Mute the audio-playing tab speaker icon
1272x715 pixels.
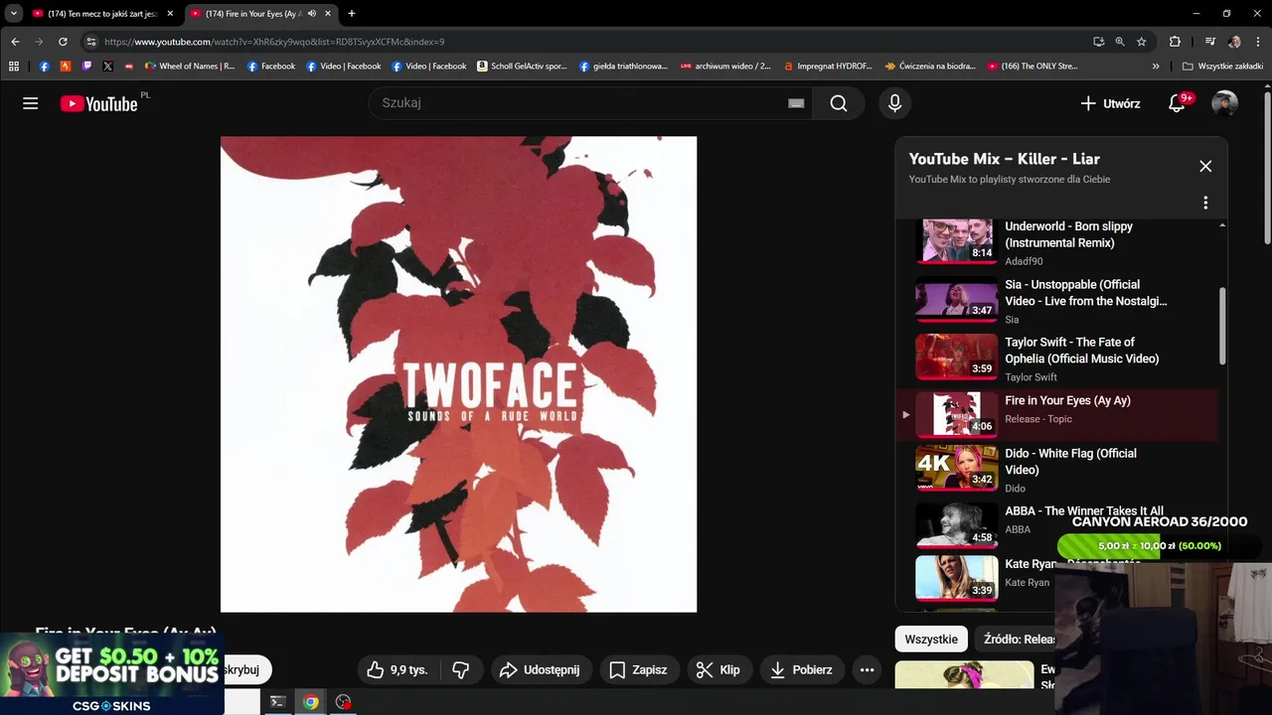pos(312,14)
